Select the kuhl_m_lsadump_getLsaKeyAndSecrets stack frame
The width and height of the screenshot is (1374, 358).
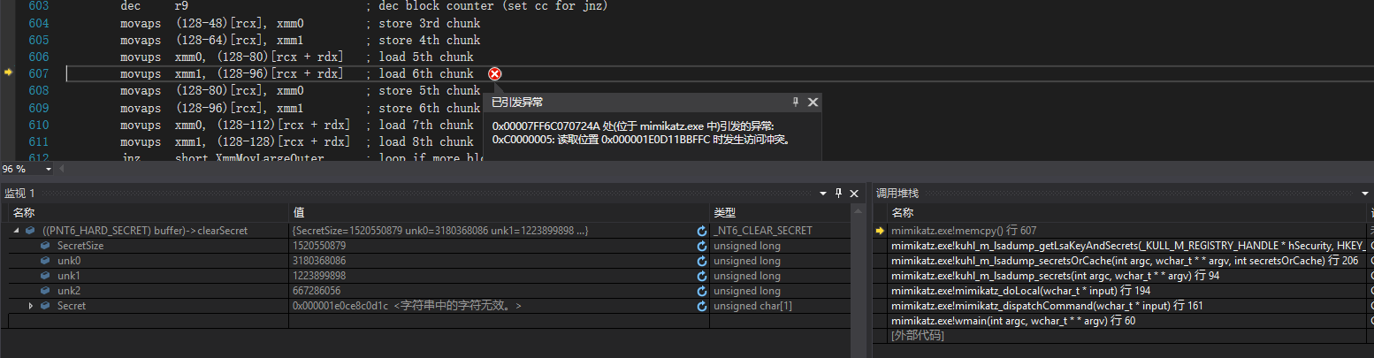coord(1128,246)
